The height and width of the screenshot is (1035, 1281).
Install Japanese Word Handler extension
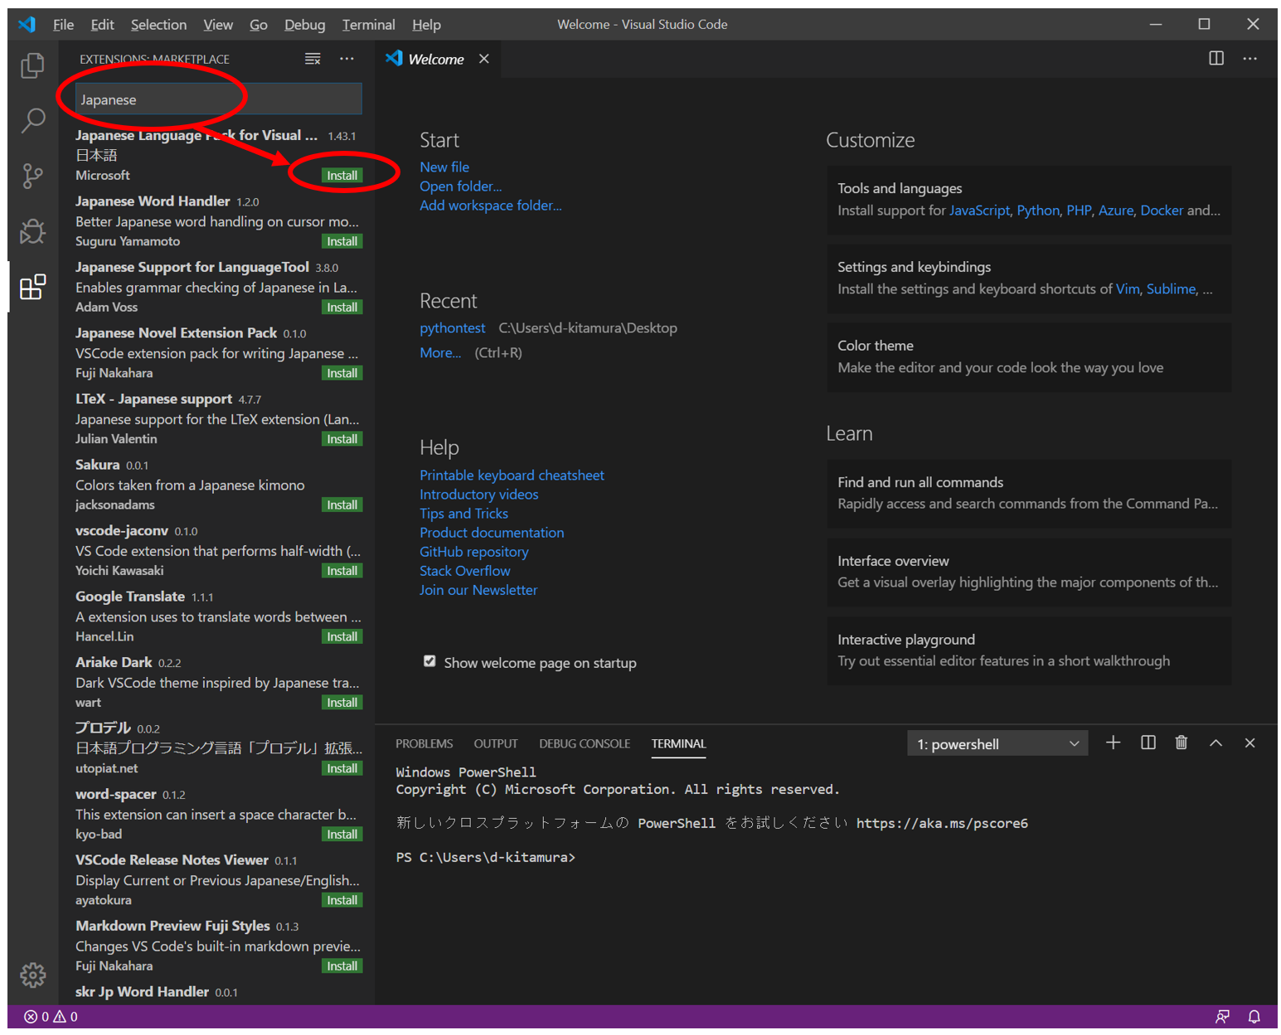pos(342,241)
